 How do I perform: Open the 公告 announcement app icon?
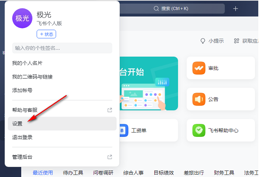(x=199, y=99)
